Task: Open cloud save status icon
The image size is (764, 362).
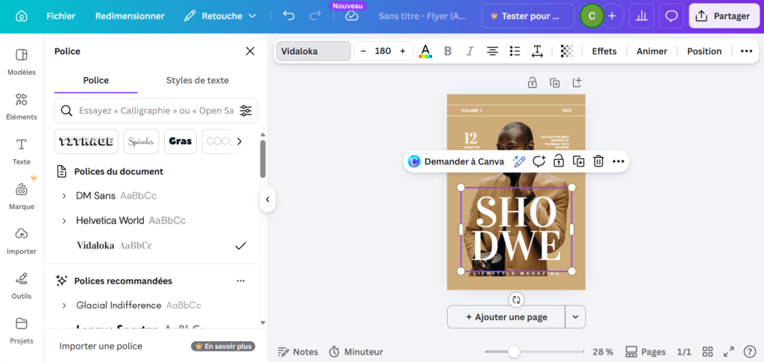Action: click(351, 16)
